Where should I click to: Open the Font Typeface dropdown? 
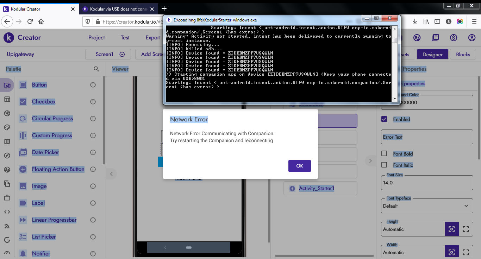coord(427,206)
